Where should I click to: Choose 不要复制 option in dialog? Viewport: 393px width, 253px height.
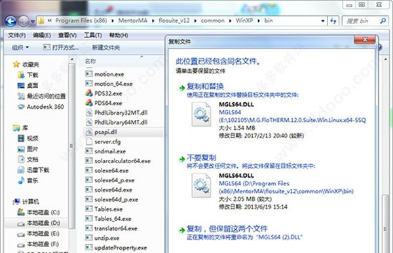click(x=201, y=158)
